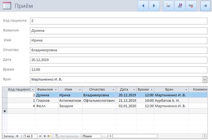This screenshot has width=212, height=140.
Task: Click the Дата field showing 20.12.2019
Action: click(119, 60)
